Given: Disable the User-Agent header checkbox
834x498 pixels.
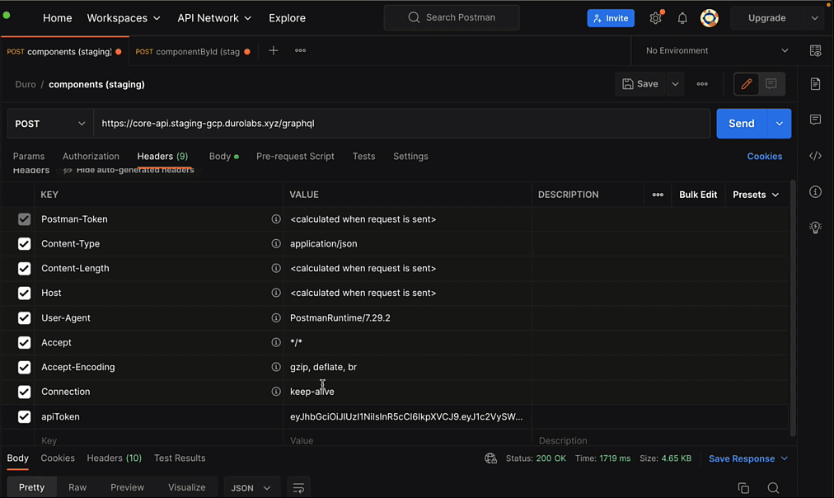Looking at the screenshot, I should tap(24, 317).
